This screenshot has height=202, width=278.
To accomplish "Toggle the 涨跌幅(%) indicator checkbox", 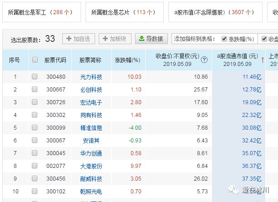I will [224, 39].
